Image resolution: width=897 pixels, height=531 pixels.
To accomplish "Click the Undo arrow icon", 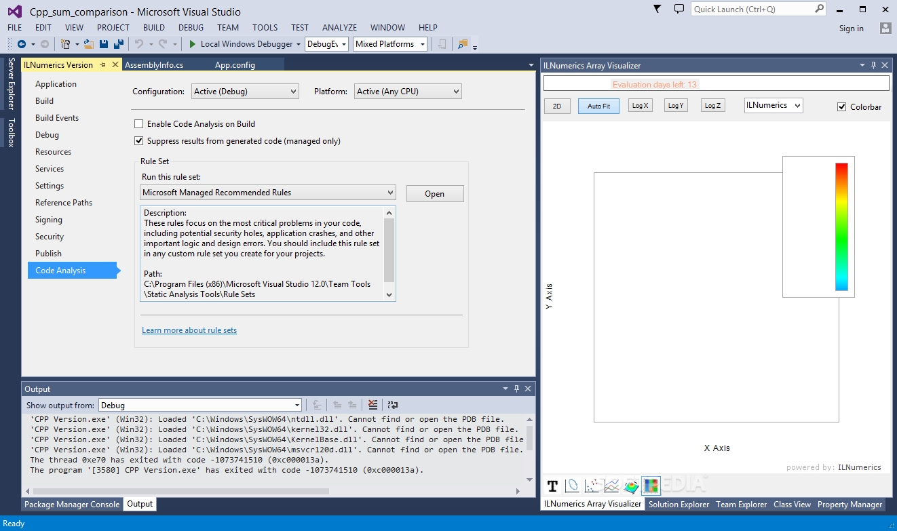I will (138, 44).
